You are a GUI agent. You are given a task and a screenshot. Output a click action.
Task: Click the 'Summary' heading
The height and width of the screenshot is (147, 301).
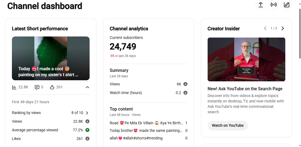click(119, 70)
